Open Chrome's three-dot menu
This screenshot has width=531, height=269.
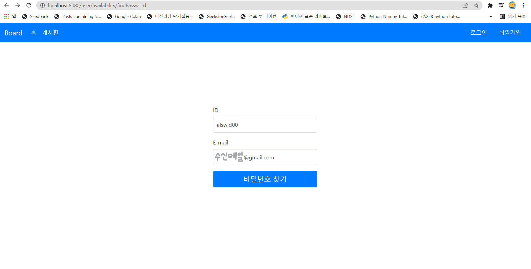[523, 5]
